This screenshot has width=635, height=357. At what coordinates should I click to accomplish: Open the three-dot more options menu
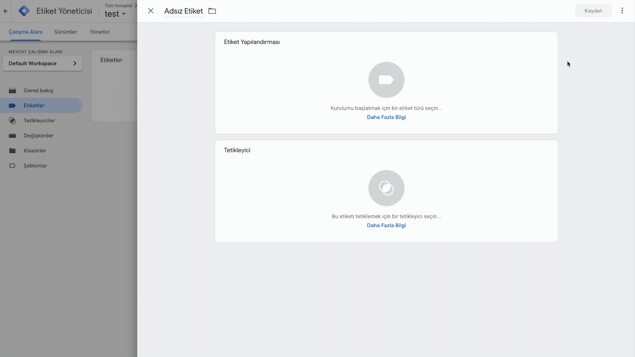[x=622, y=11]
